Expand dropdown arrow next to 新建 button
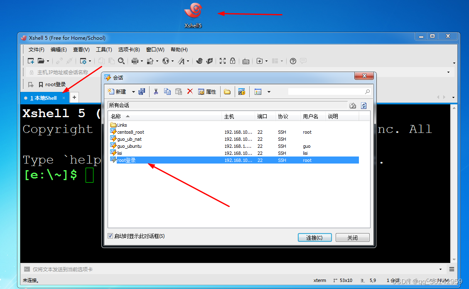Screen dimensions: 469x289 click(x=133, y=92)
